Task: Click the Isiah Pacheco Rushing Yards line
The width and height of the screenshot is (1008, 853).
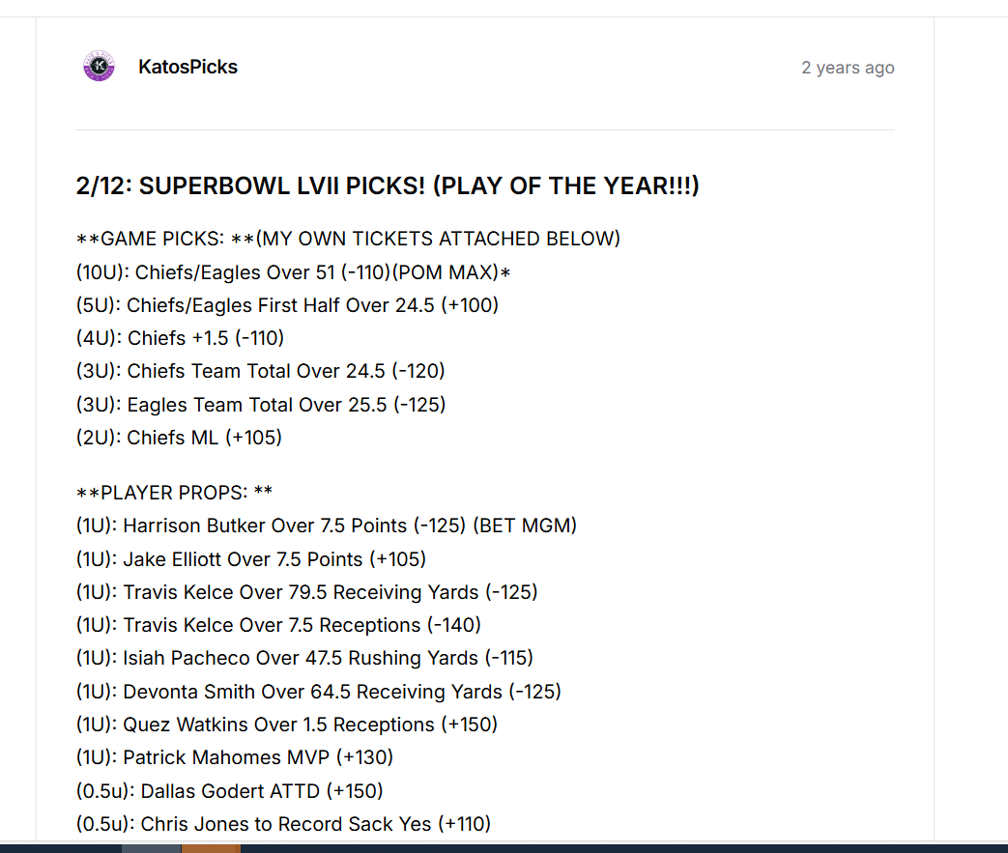Action: [304, 658]
